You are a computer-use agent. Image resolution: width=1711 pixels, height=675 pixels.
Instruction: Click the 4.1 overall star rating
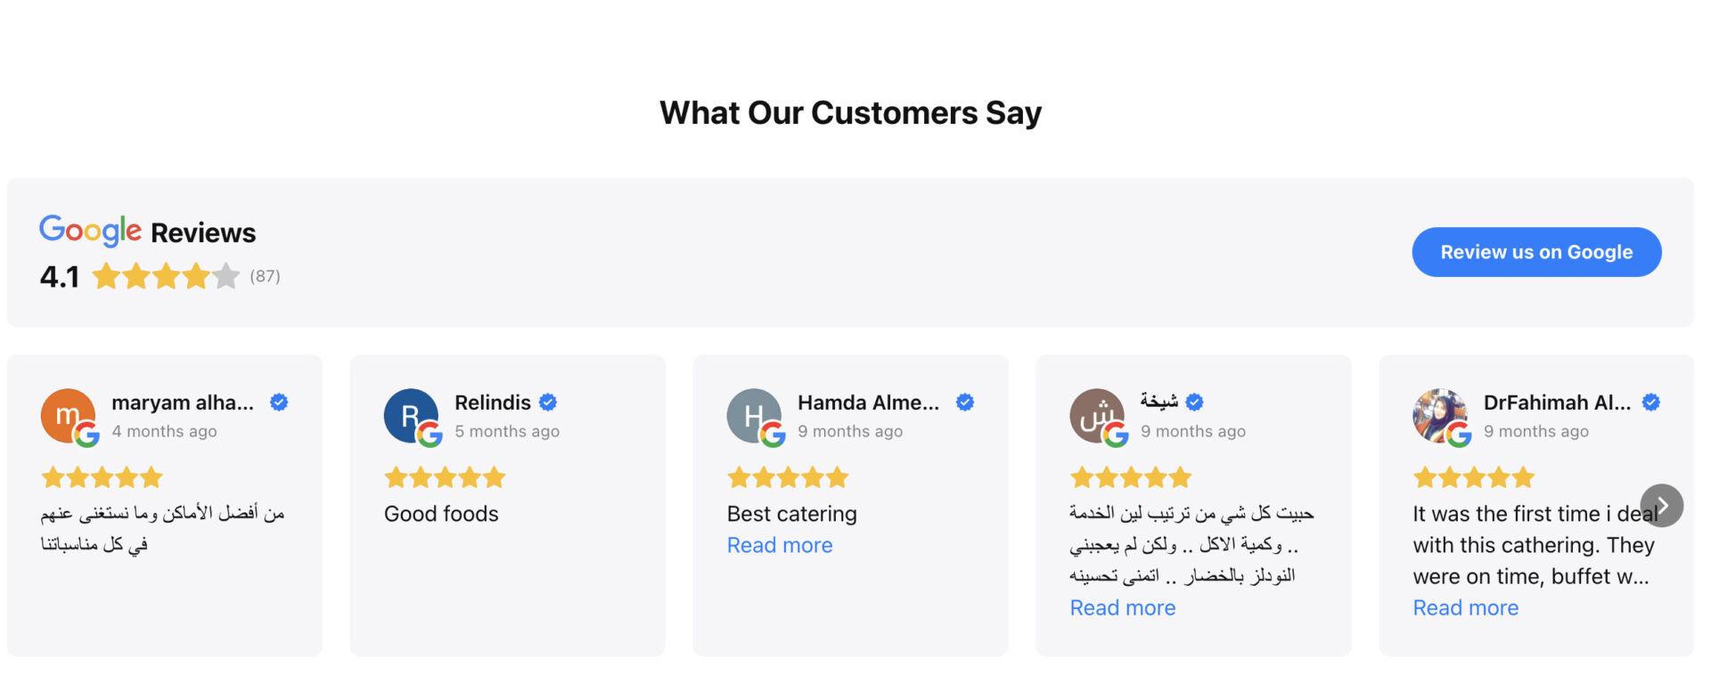pyautogui.click(x=166, y=276)
